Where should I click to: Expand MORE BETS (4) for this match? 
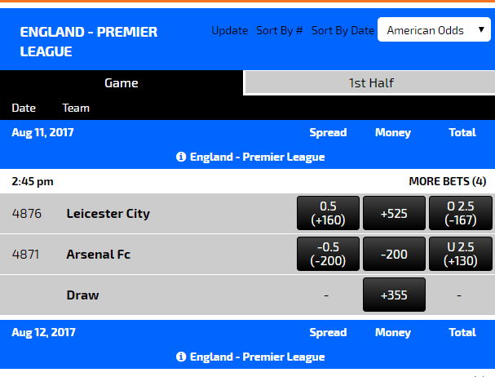[447, 180]
